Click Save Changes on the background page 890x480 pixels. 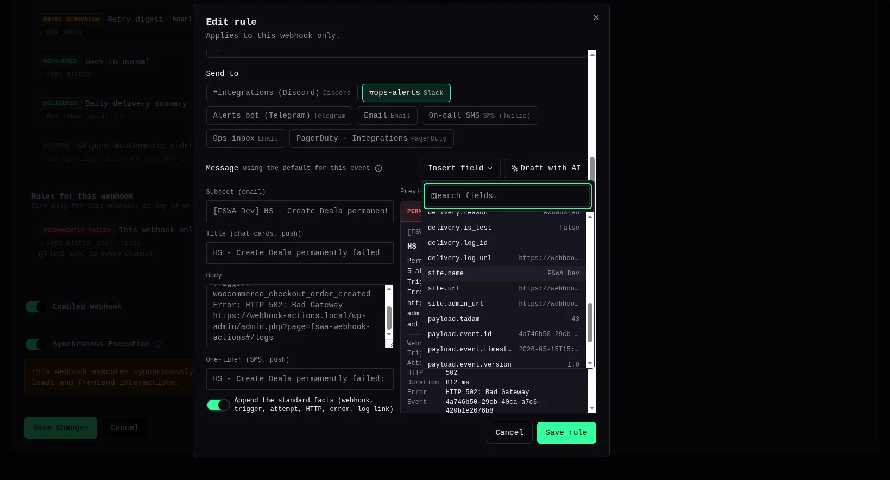click(x=61, y=428)
